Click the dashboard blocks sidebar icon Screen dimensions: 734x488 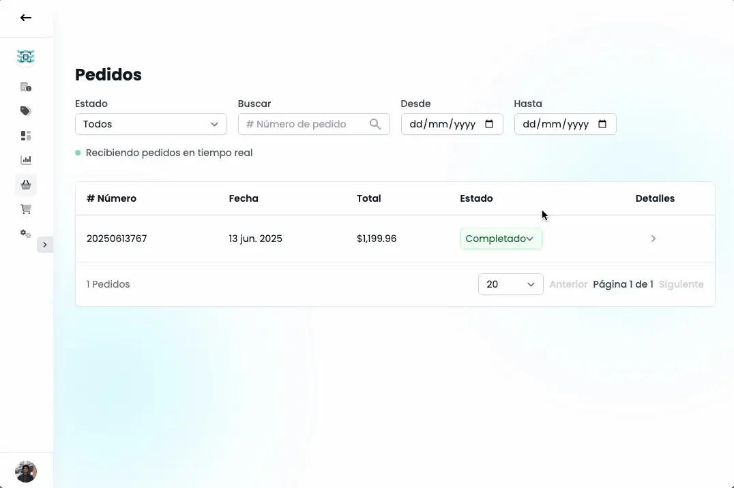click(25, 136)
